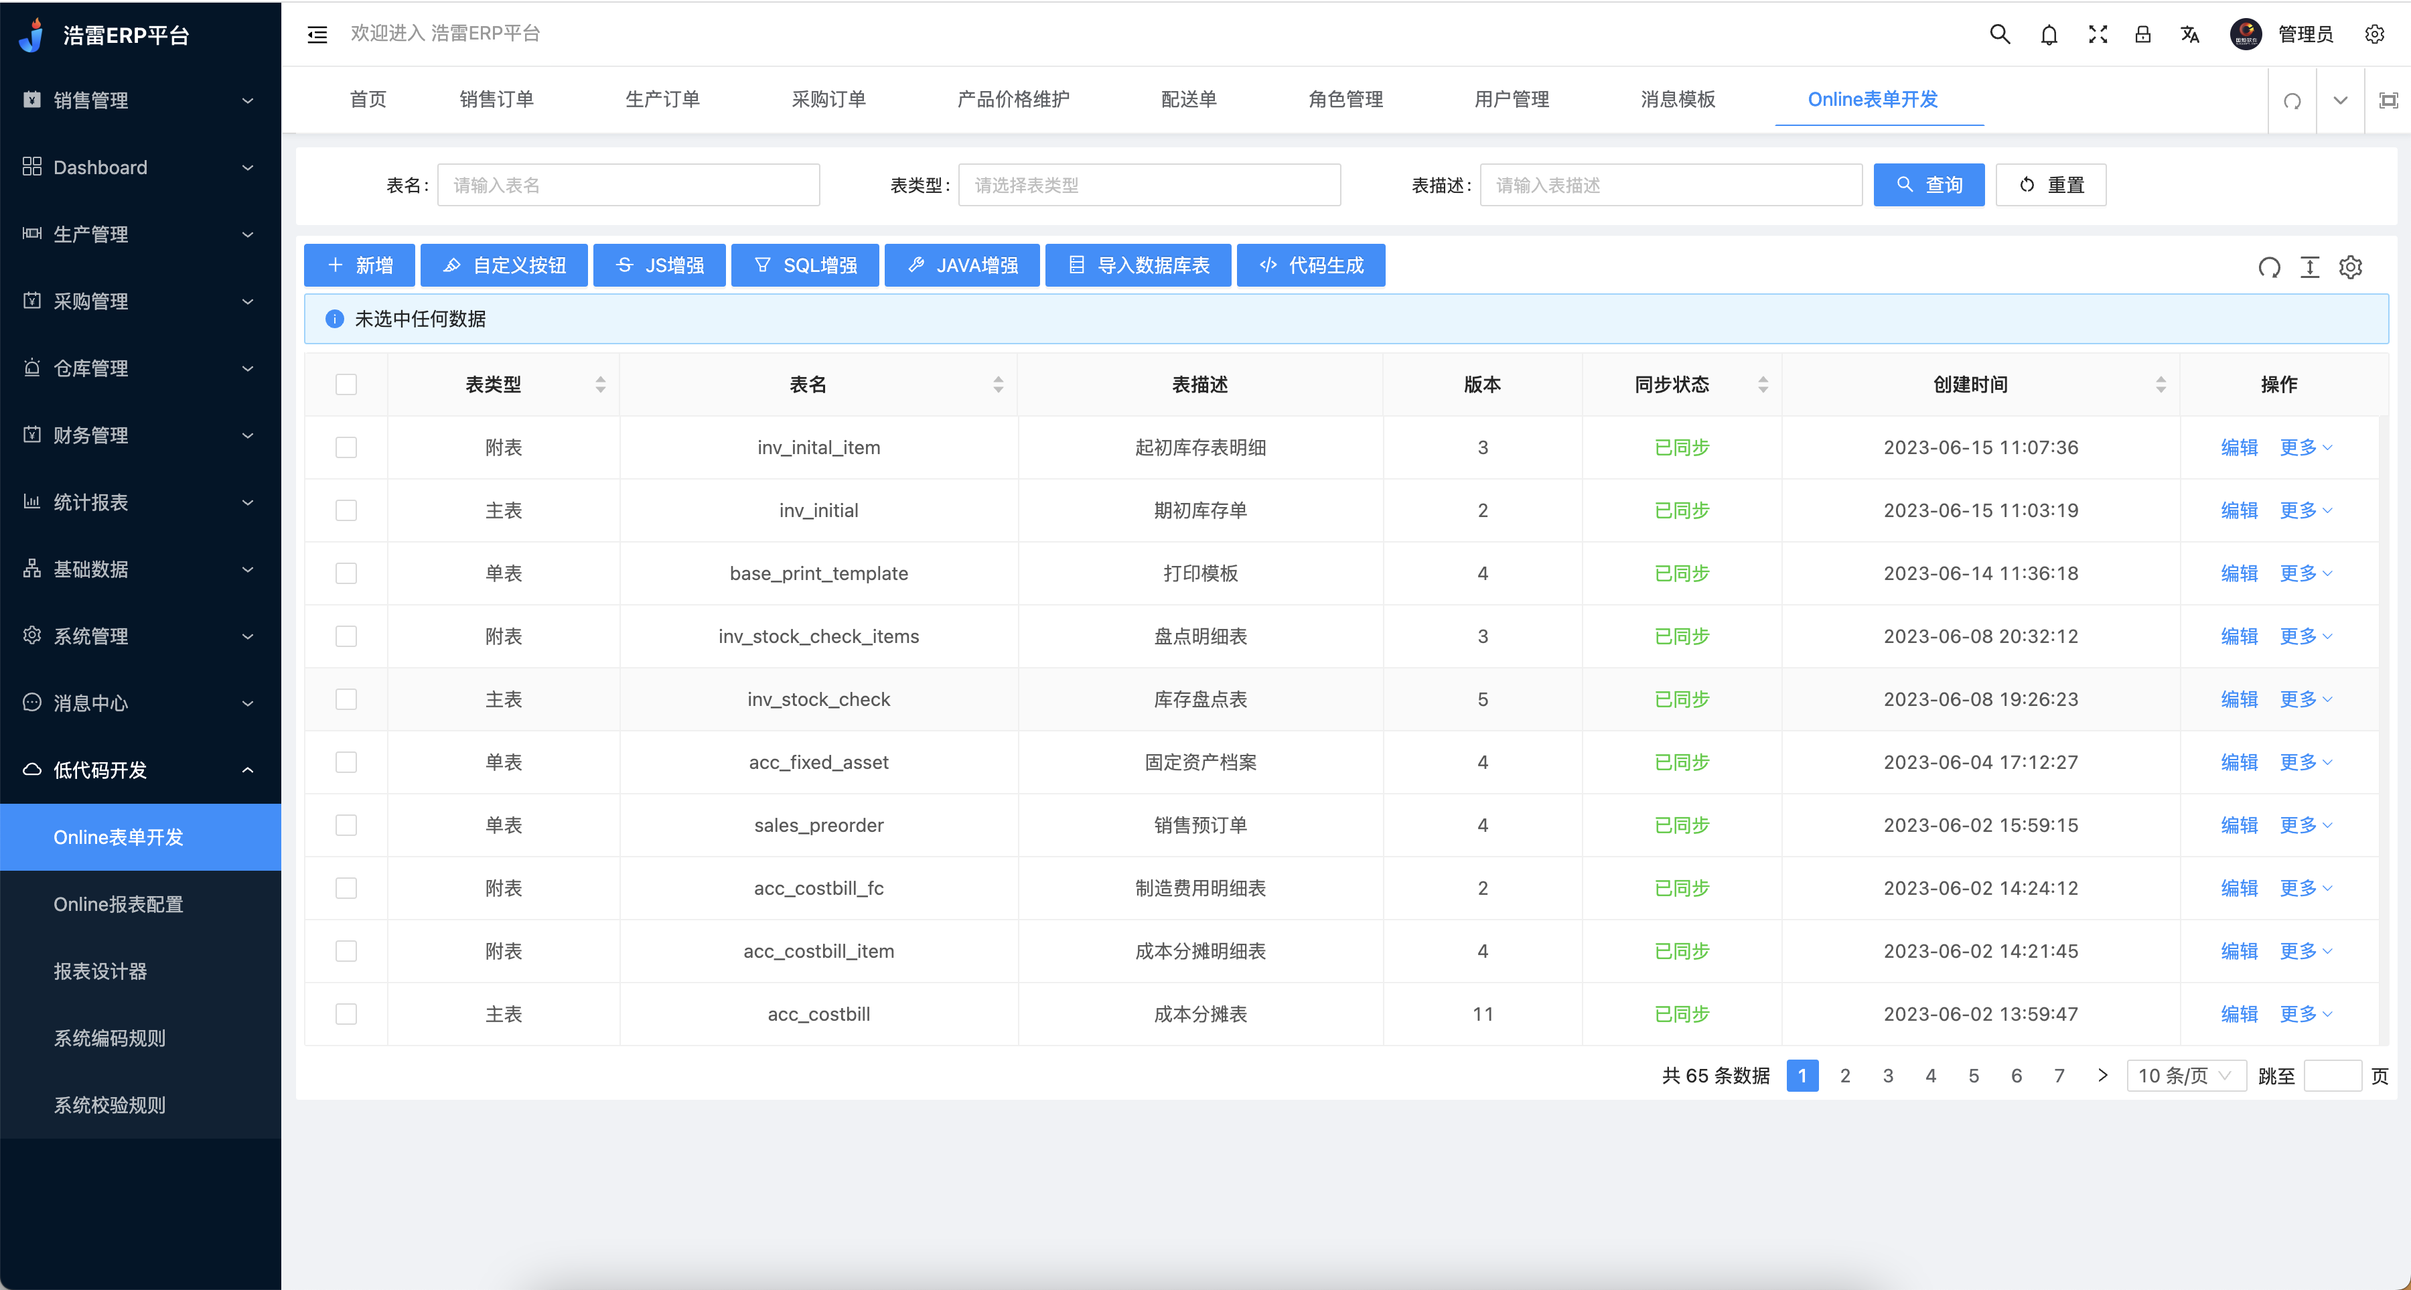Switch to 首页 tab
The width and height of the screenshot is (2411, 1290).
368,99
